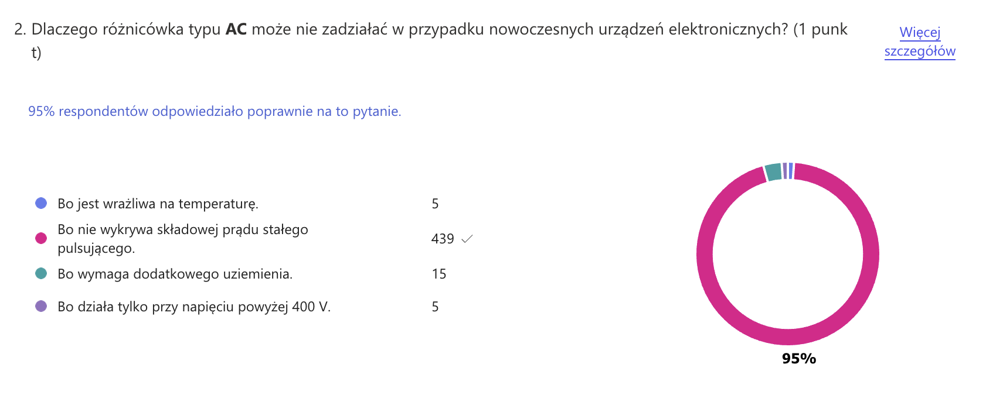Viewport: 986px width, 412px height.
Task: Click the 95% label under the chart
Action: point(799,358)
